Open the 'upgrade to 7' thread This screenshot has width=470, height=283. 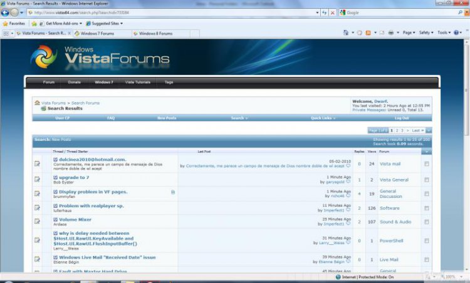74,177
